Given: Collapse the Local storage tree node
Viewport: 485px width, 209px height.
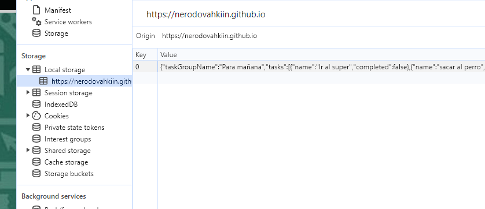Looking at the screenshot, I should coord(28,70).
